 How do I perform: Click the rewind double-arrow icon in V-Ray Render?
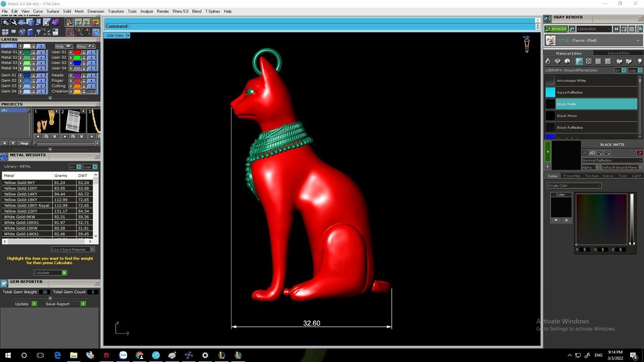pyautogui.click(x=616, y=29)
